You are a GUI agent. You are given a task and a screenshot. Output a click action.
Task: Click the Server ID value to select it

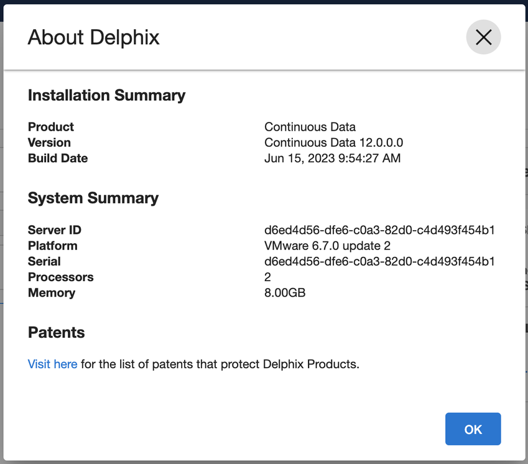[x=379, y=230]
